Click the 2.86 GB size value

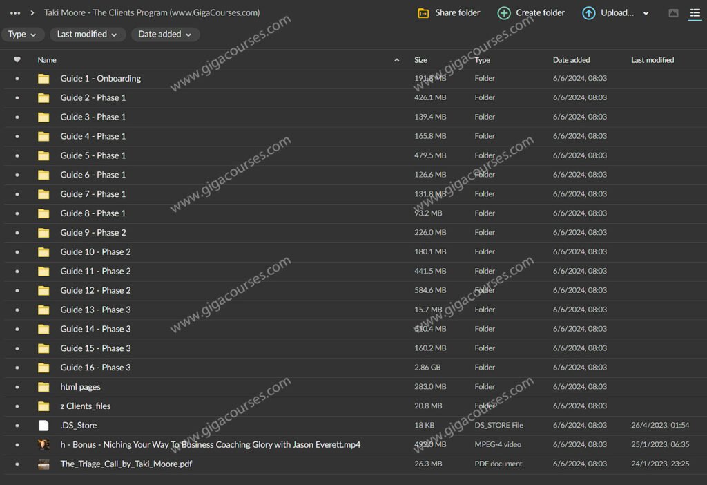click(x=427, y=368)
